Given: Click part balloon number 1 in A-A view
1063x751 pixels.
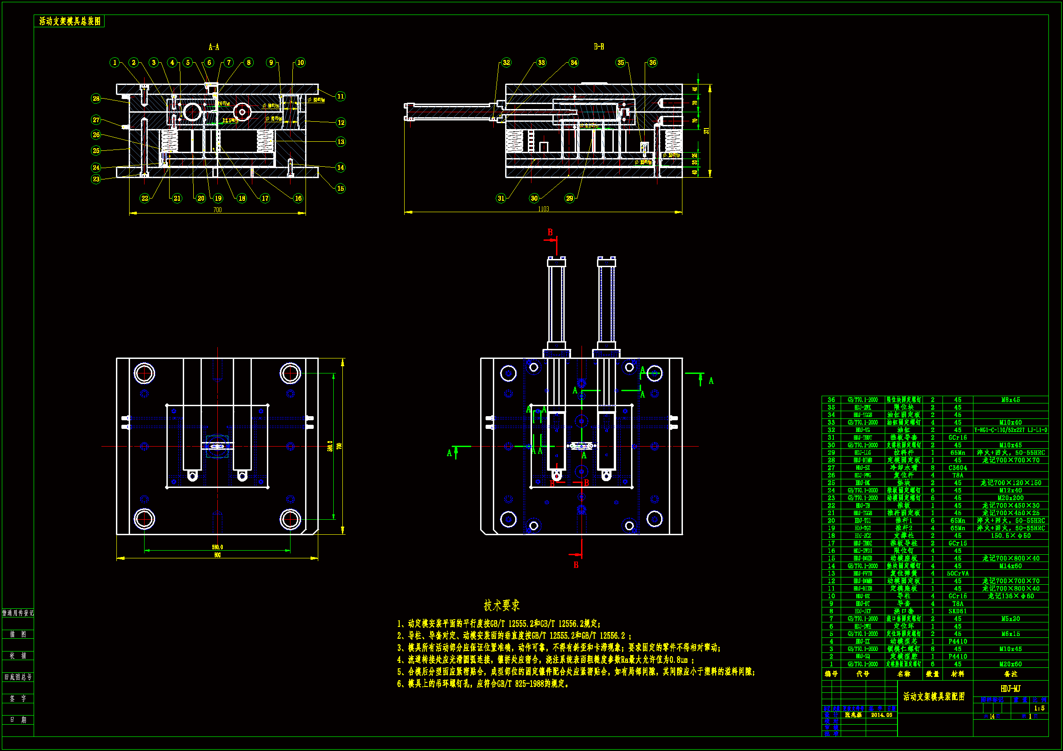Looking at the screenshot, I should (x=115, y=62).
